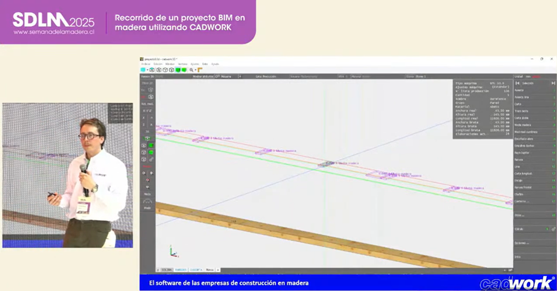This screenshot has height=291, width=557.
Task: Click the previous arrow beside Selección
Action: (517, 83)
